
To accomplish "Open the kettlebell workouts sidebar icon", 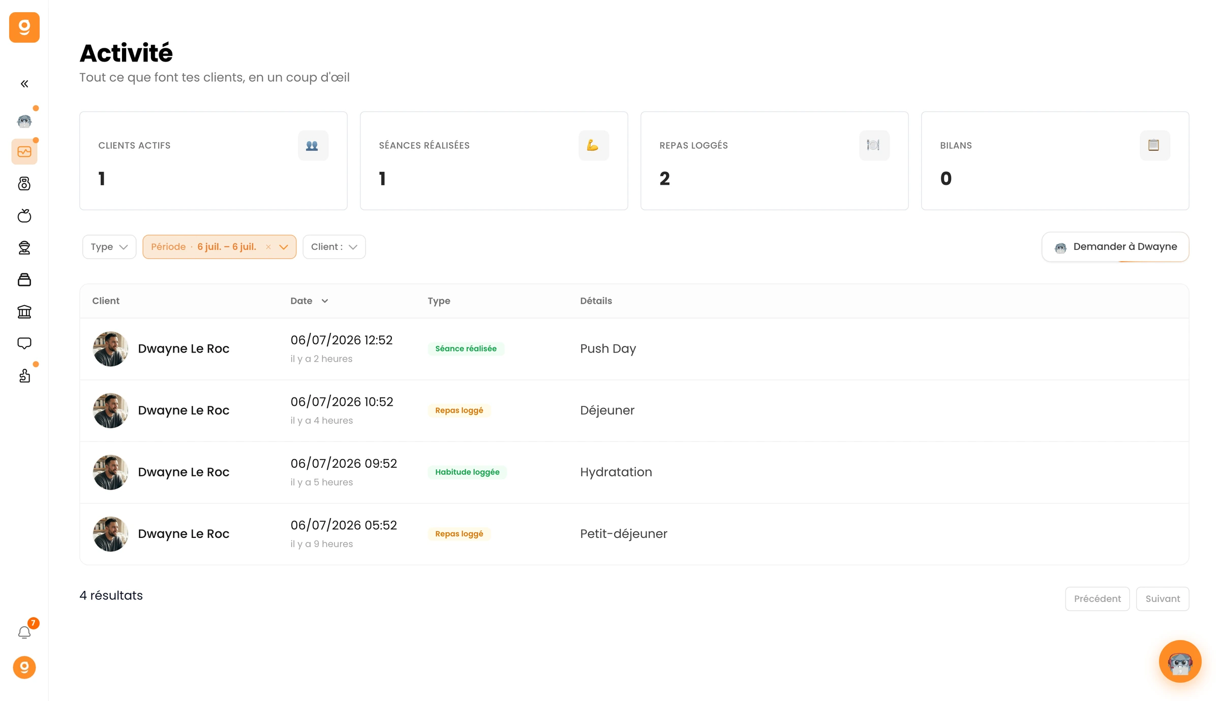I will 24,183.
